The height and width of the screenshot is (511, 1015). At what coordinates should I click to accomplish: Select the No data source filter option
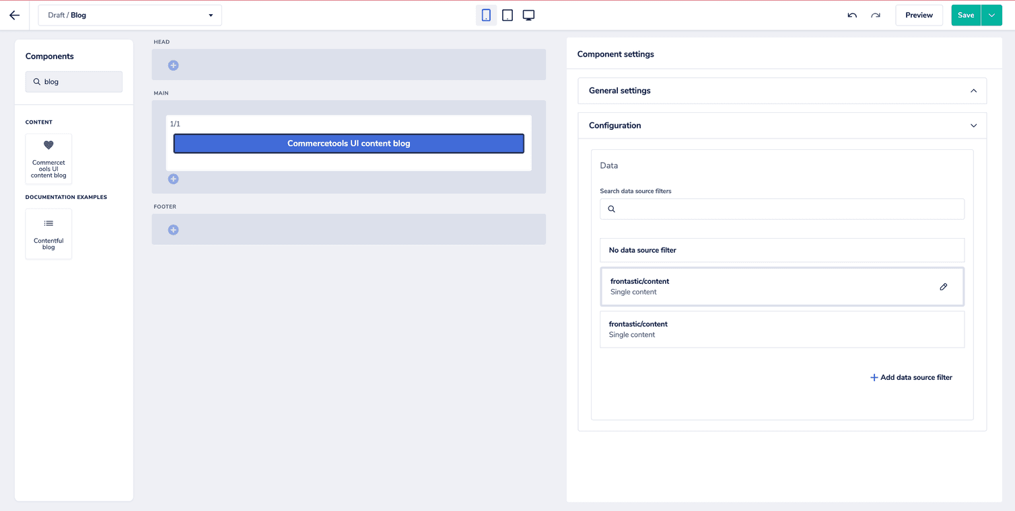[x=782, y=249]
